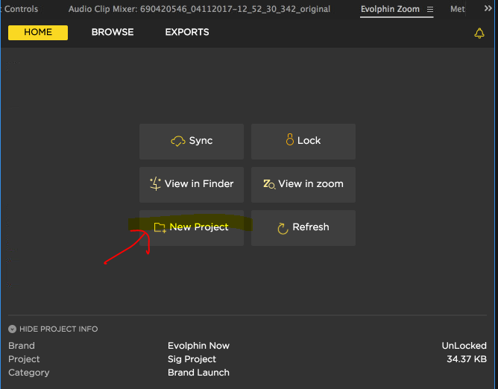Click the cloud Sync icon
Image resolution: width=498 pixels, height=389 pixels.
point(178,141)
